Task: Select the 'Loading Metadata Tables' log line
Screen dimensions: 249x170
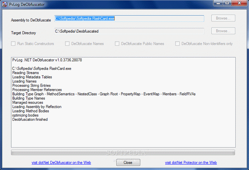Action: pyautogui.click(x=32, y=77)
